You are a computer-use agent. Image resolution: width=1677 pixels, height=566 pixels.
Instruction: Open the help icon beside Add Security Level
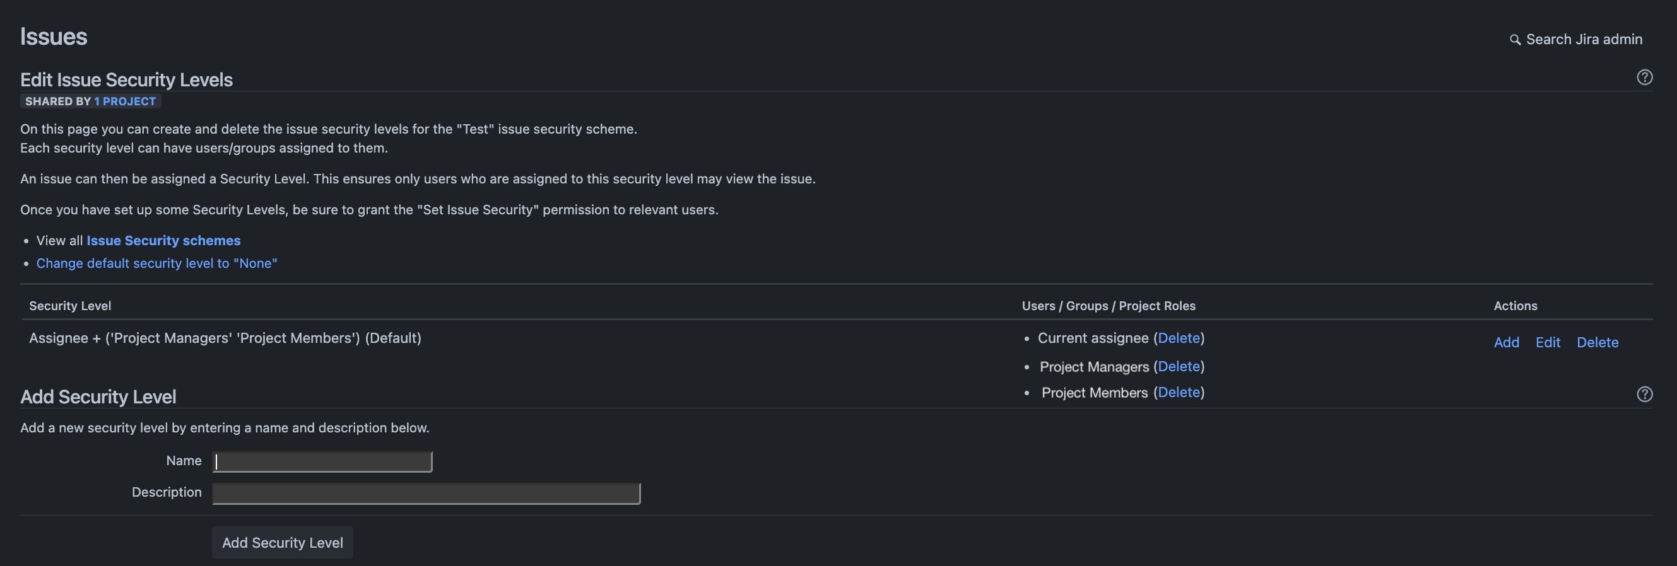tap(1645, 395)
